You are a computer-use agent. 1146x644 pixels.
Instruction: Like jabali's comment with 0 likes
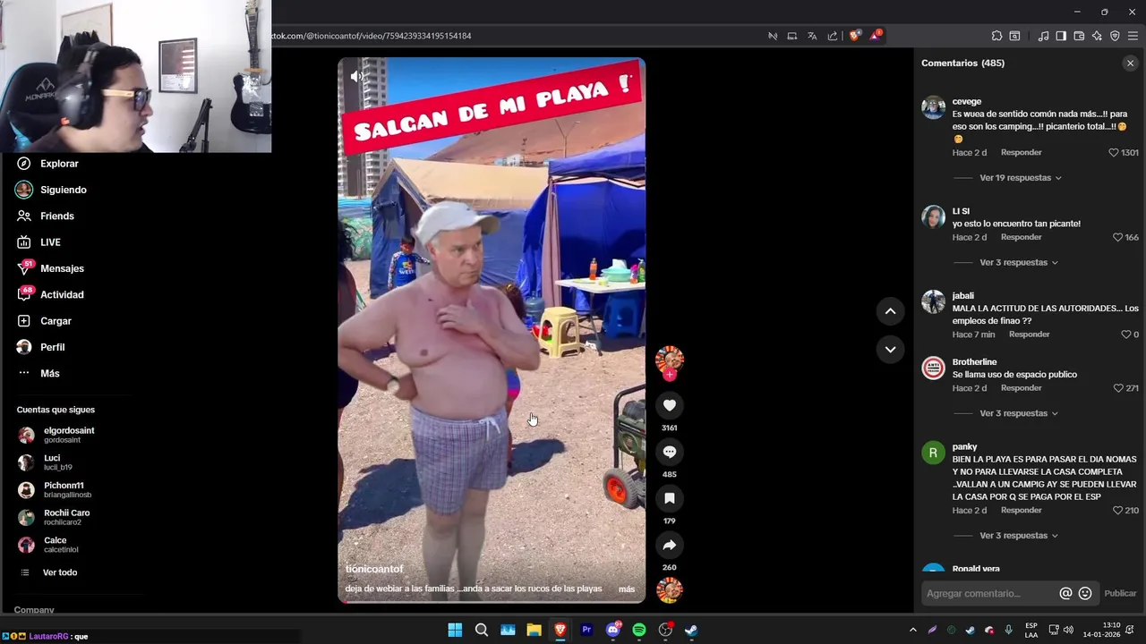(1126, 335)
